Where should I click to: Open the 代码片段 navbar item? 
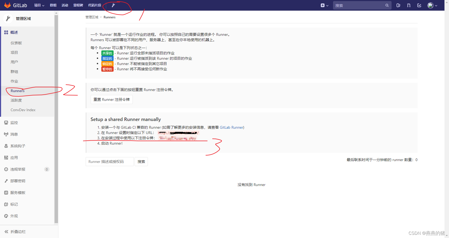point(95,5)
